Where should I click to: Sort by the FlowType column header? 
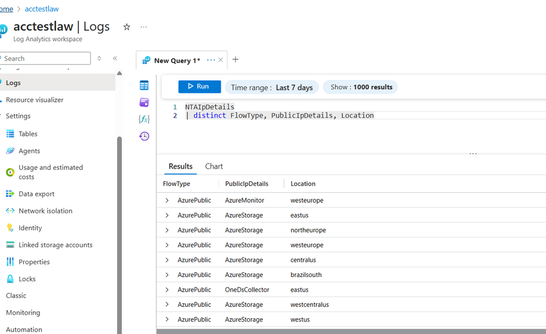pos(177,184)
